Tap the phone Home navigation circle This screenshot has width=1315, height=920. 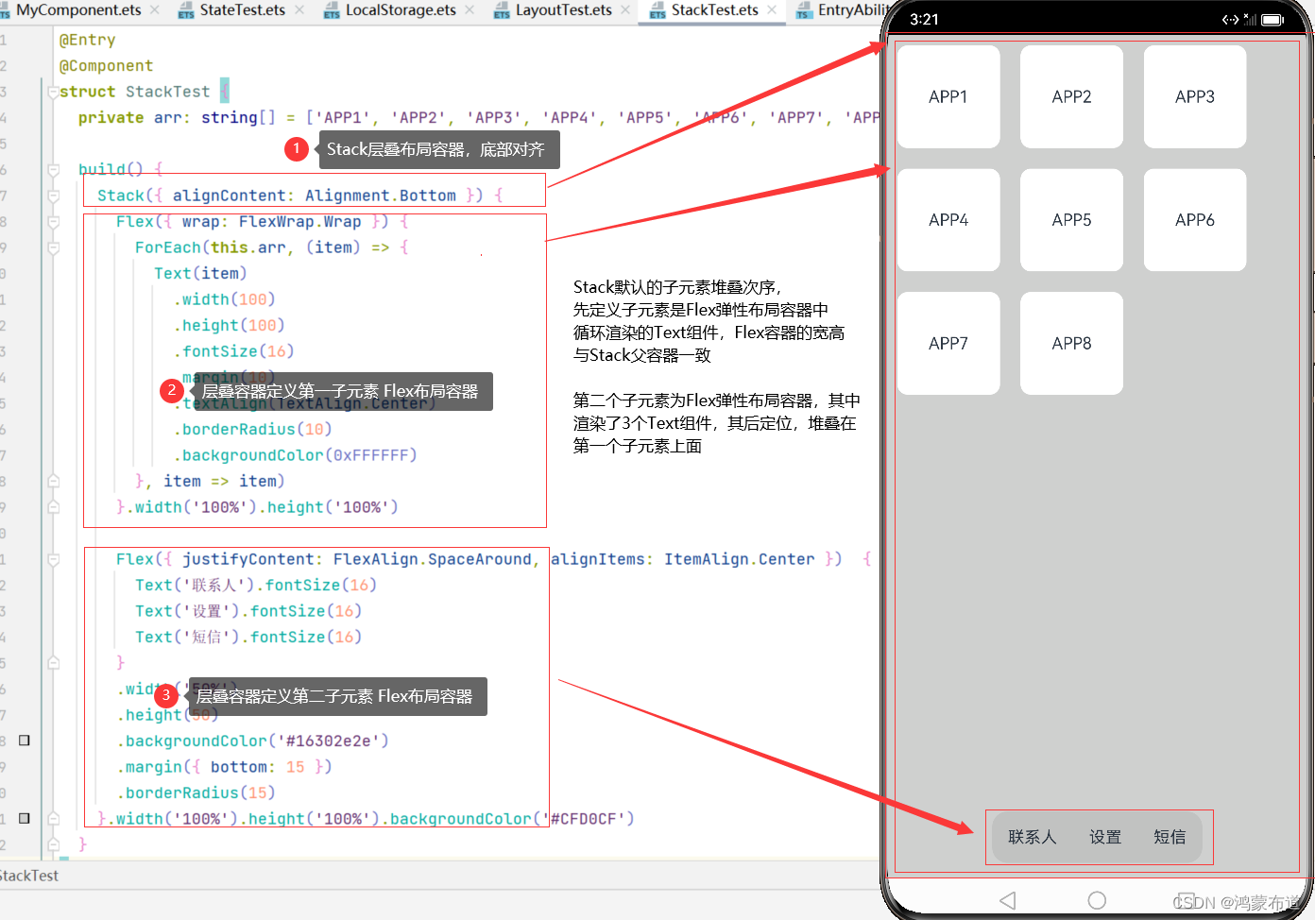pos(1097,900)
